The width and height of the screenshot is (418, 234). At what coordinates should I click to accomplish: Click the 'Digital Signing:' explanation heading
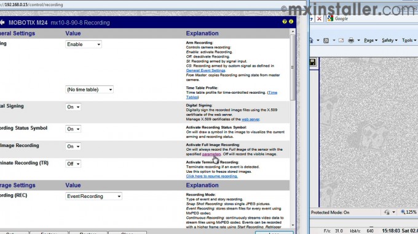199,105
